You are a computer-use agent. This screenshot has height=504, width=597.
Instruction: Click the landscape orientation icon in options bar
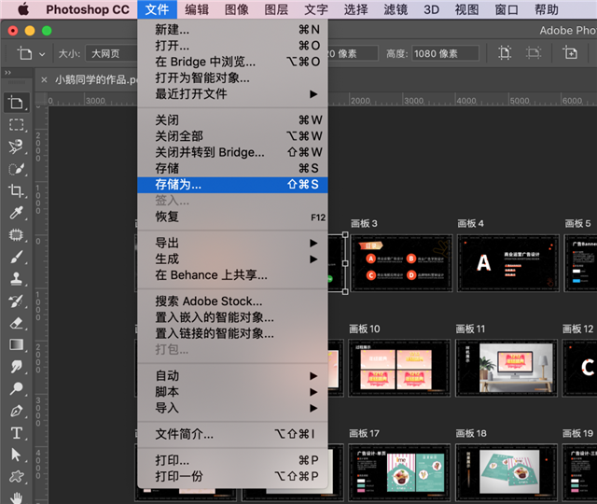pyautogui.click(x=533, y=53)
